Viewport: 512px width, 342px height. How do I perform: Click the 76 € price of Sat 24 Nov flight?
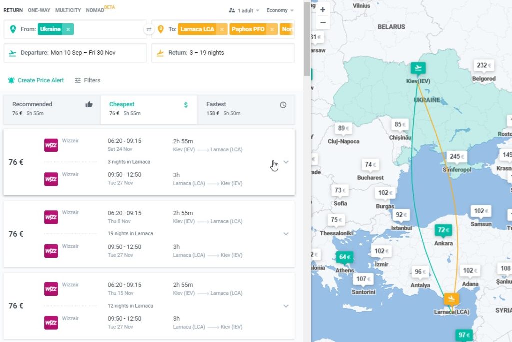point(16,162)
